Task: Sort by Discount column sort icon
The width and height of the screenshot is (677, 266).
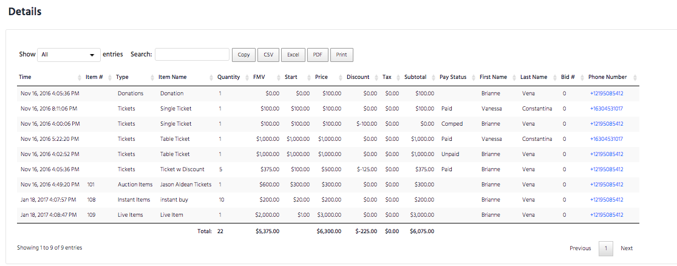Action: 376,77
